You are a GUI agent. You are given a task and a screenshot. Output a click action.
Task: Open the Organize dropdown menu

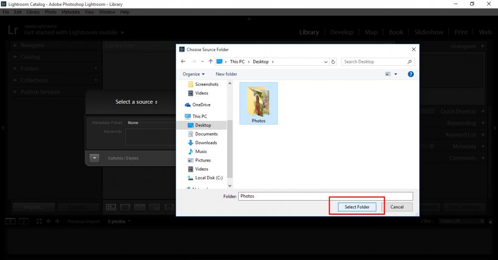194,74
